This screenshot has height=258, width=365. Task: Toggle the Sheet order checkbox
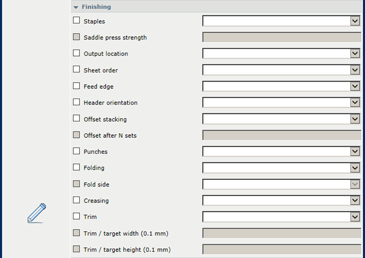point(76,69)
